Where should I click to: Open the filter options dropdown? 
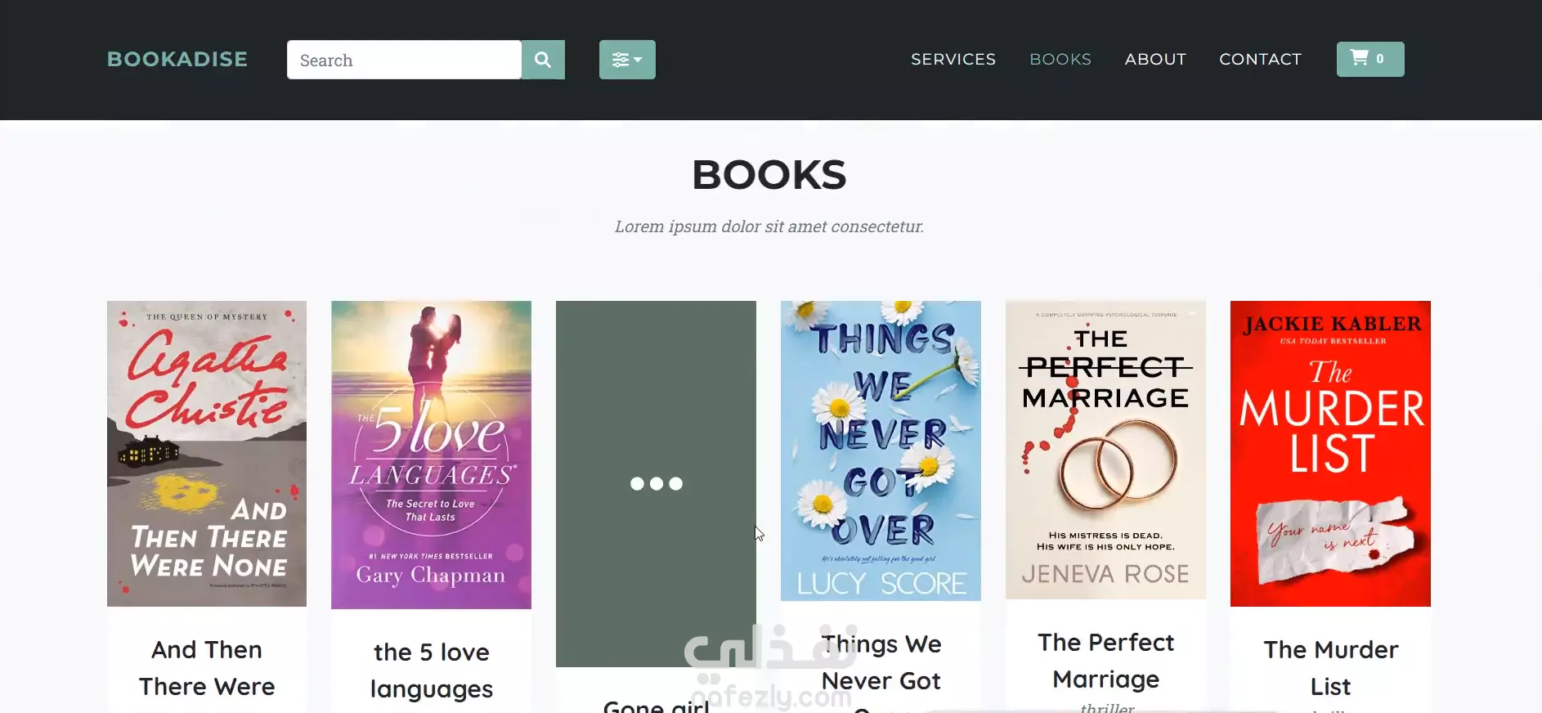tap(627, 60)
